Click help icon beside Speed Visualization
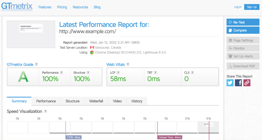Screen dimensions: 262x140 point(46,111)
